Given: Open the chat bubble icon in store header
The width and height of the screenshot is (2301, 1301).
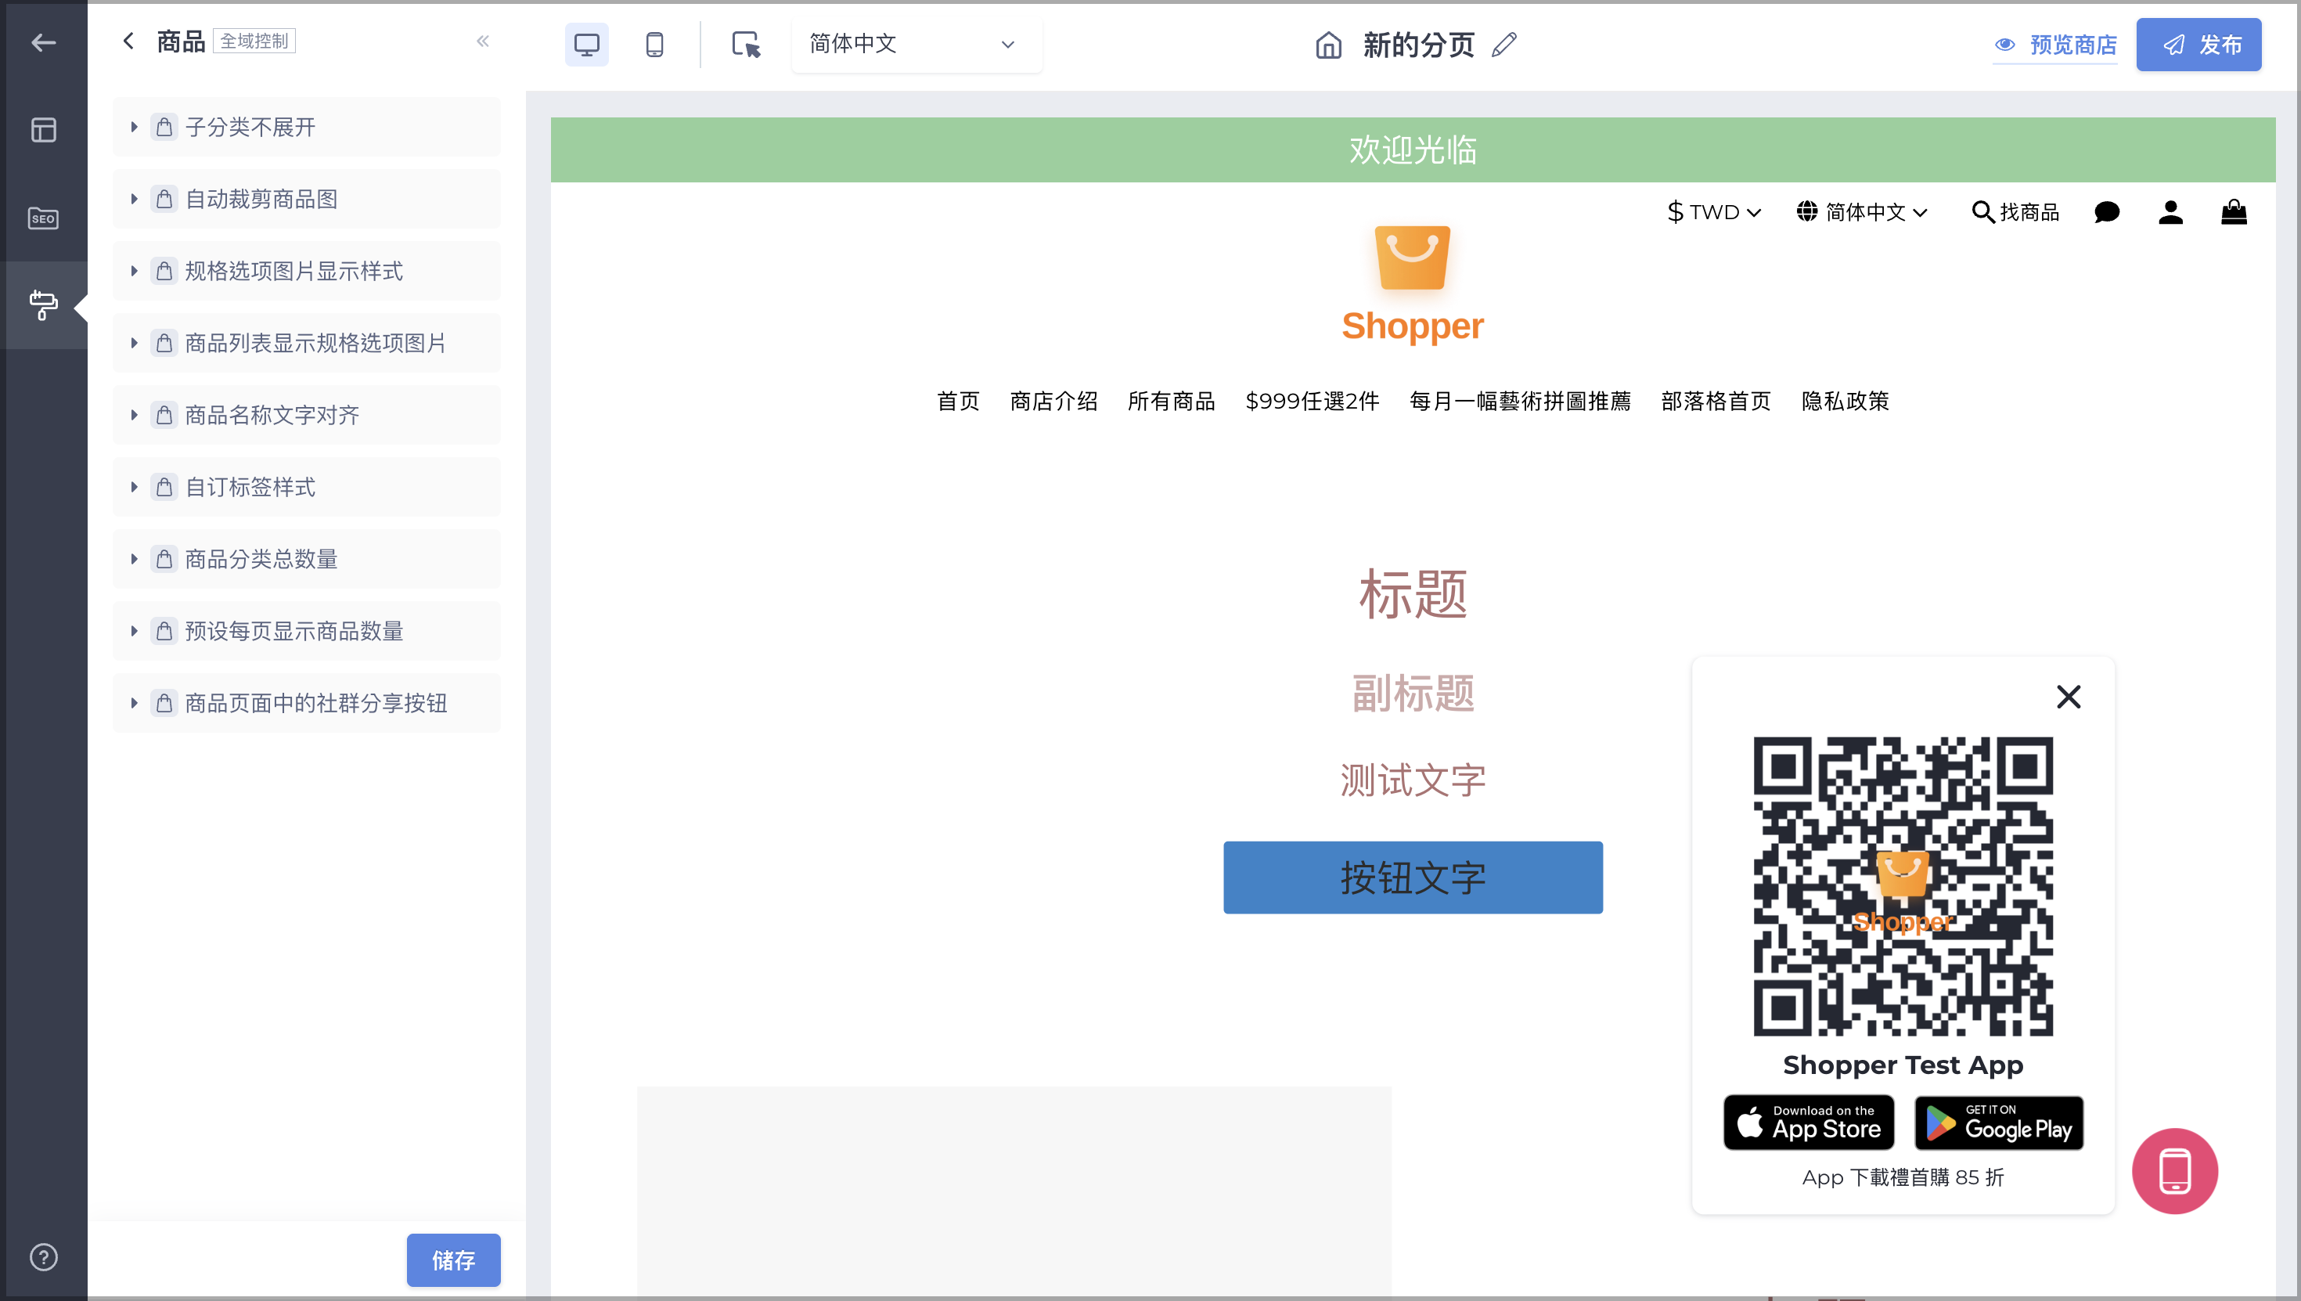Looking at the screenshot, I should click(x=2106, y=213).
